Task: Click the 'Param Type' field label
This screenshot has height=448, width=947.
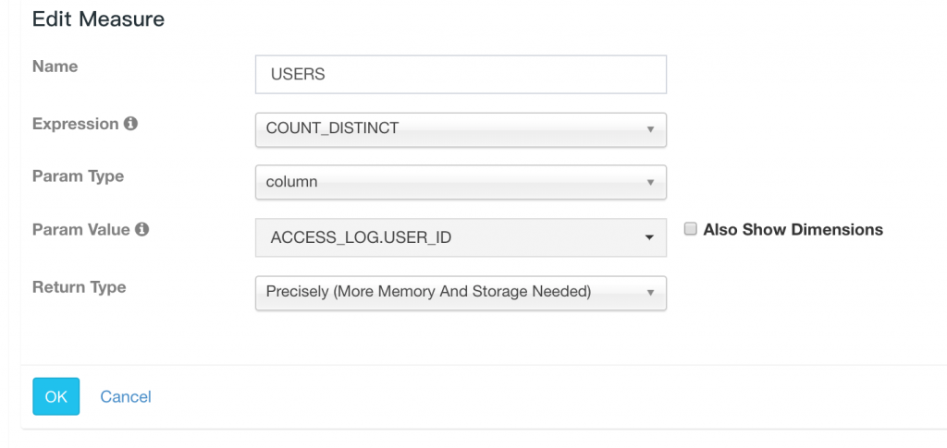Action: point(78,176)
